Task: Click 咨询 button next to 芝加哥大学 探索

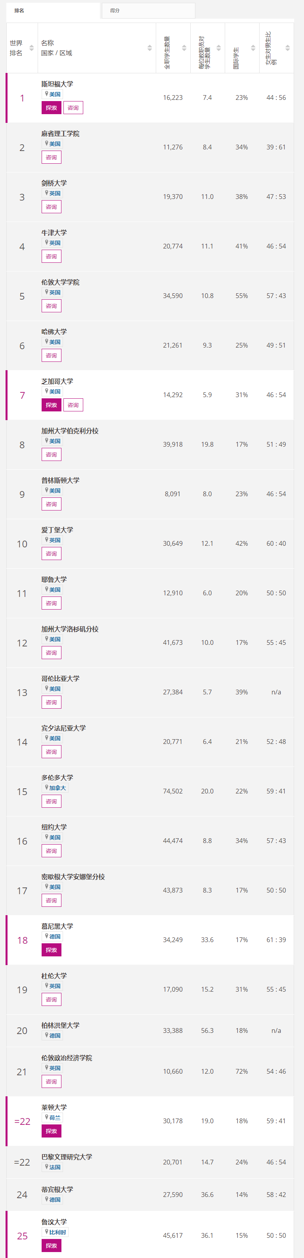Action: click(x=73, y=405)
